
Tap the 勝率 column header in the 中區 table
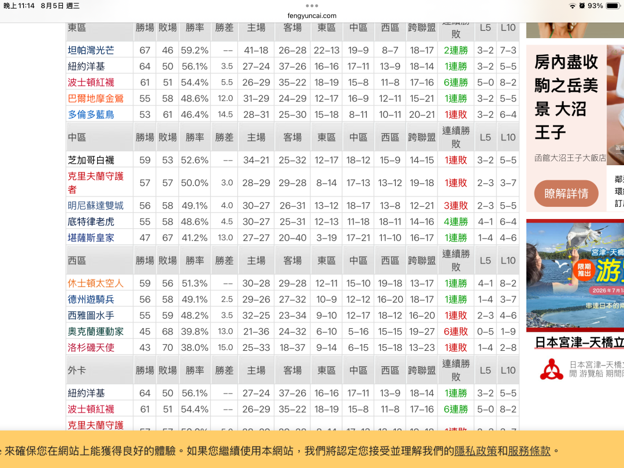[195, 138]
